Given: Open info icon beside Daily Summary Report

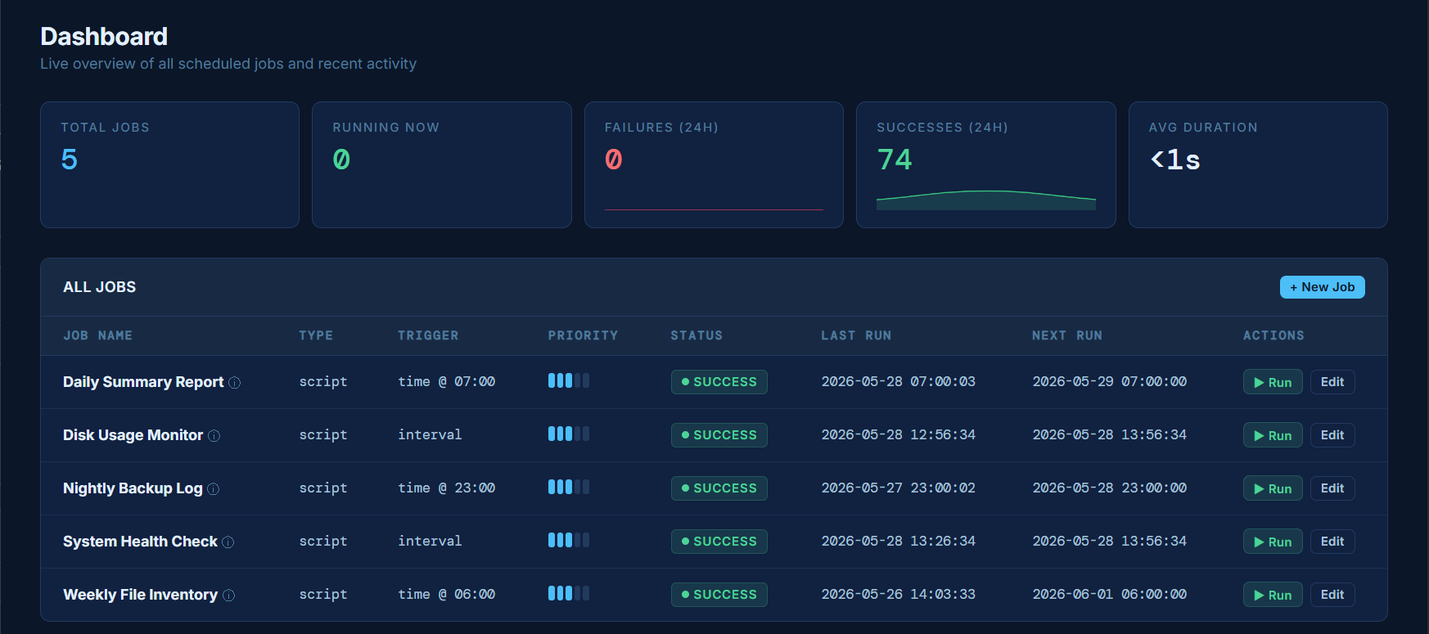Looking at the screenshot, I should (234, 383).
